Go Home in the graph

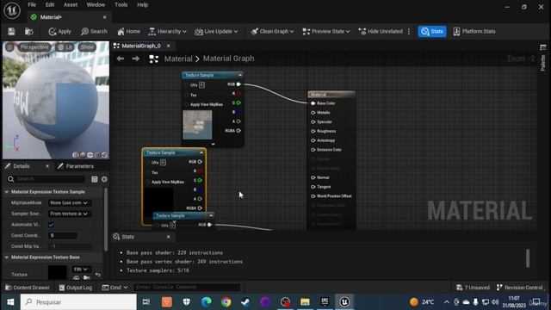tap(128, 32)
